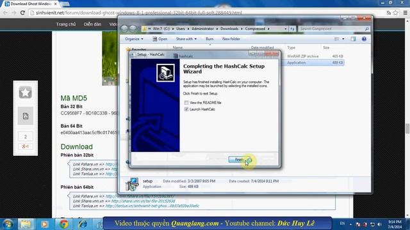
Task: Select Administrator in the address breadcrumb
Action: point(202,29)
